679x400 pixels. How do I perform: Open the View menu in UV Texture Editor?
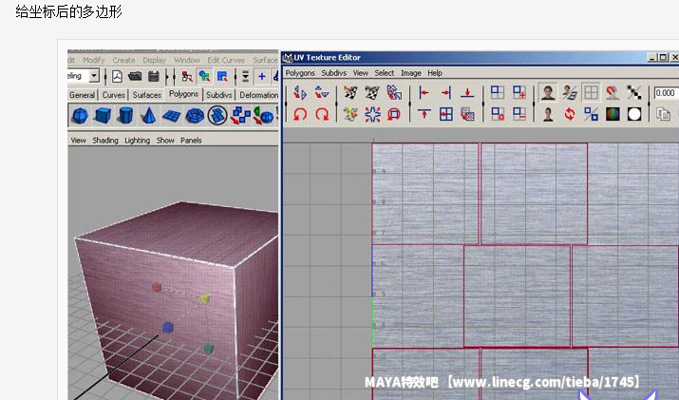[x=360, y=73]
